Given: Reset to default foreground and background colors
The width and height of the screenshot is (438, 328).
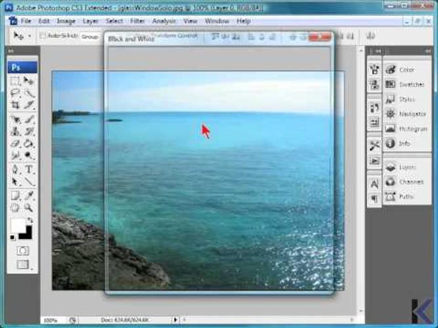Looking at the screenshot, I should pyautogui.click(x=12, y=237).
